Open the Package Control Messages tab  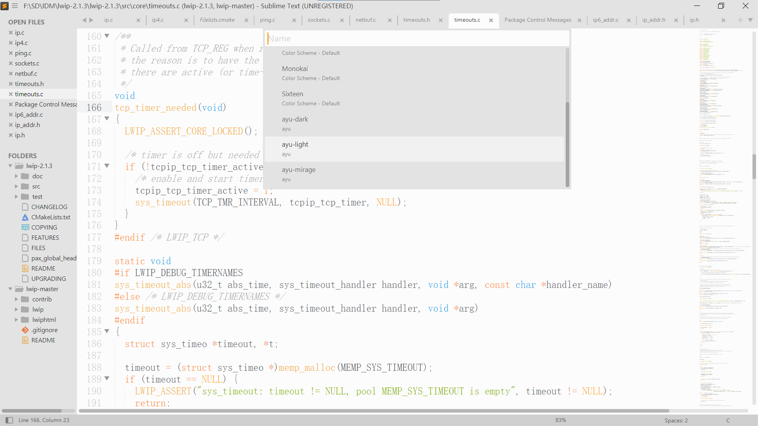click(538, 20)
